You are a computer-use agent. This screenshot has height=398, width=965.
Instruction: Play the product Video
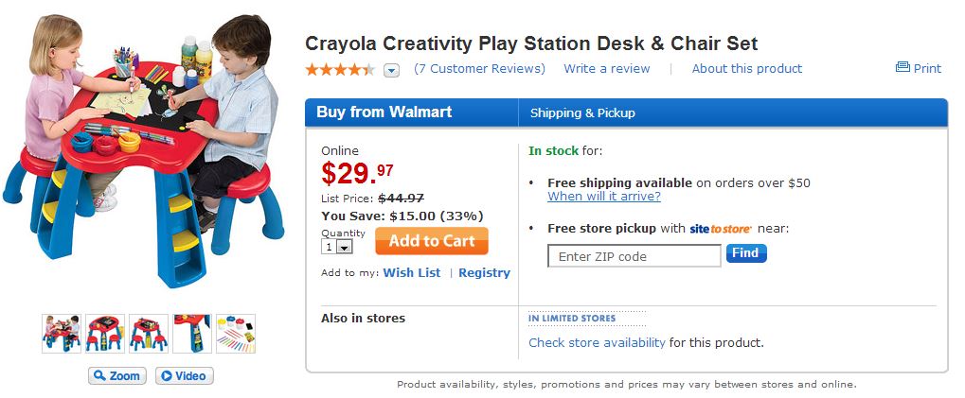(184, 375)
